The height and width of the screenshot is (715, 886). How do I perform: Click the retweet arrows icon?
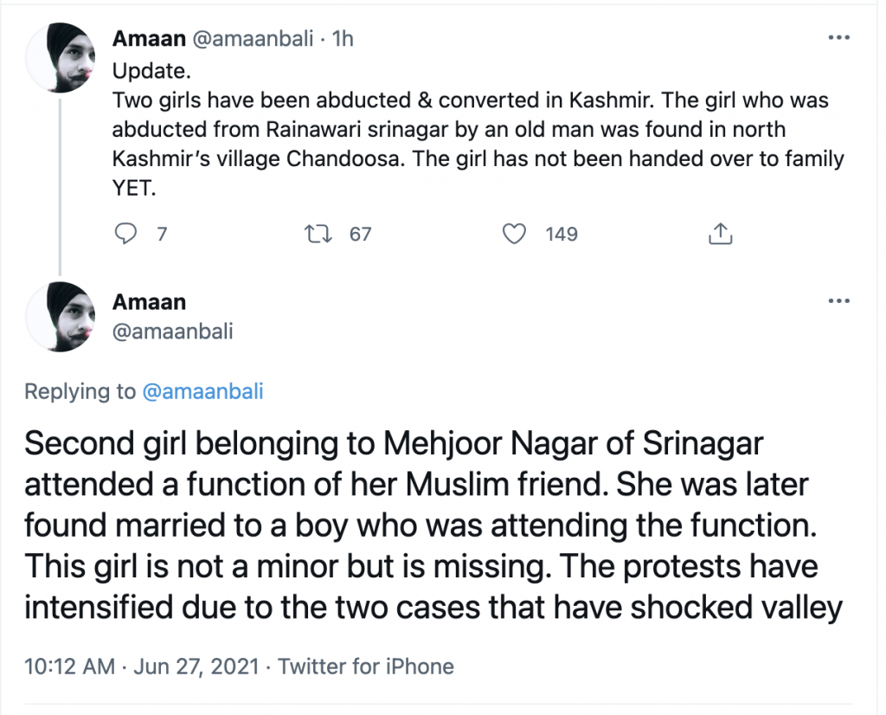tap(319, 234)
